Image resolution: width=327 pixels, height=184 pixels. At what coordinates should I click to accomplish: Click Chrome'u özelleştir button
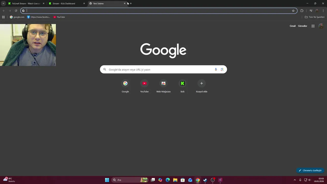310,170
